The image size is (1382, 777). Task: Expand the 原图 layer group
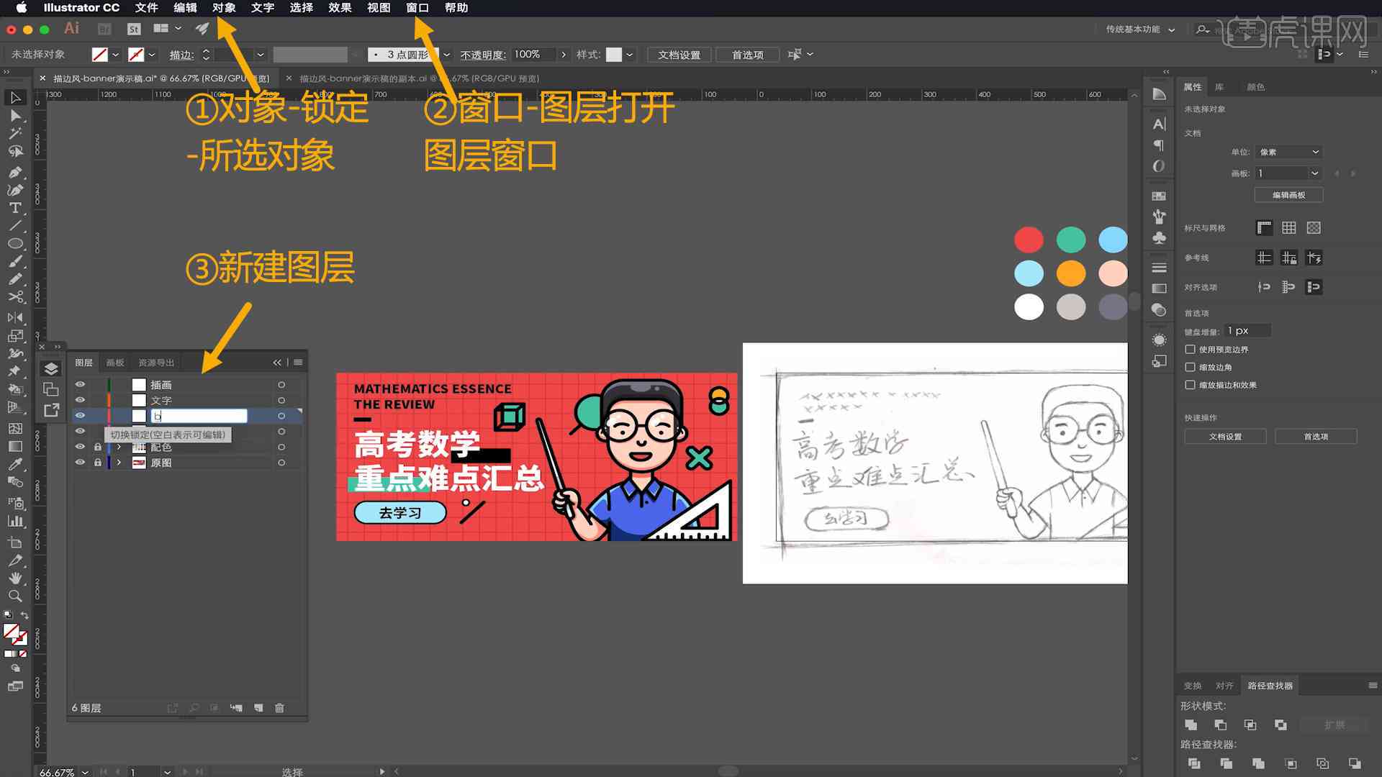click(x=119, y=462)
